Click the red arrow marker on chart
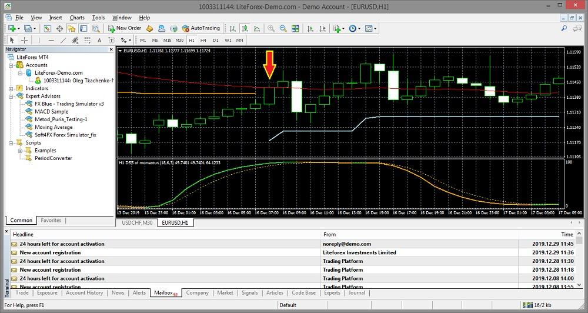The height and width of the screenshot is (313, 588). click(x=270, y=65)
